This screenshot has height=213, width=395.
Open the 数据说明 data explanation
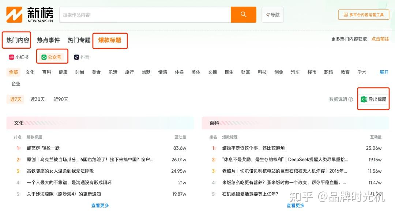pyautogui.click(x=337, y=99)
